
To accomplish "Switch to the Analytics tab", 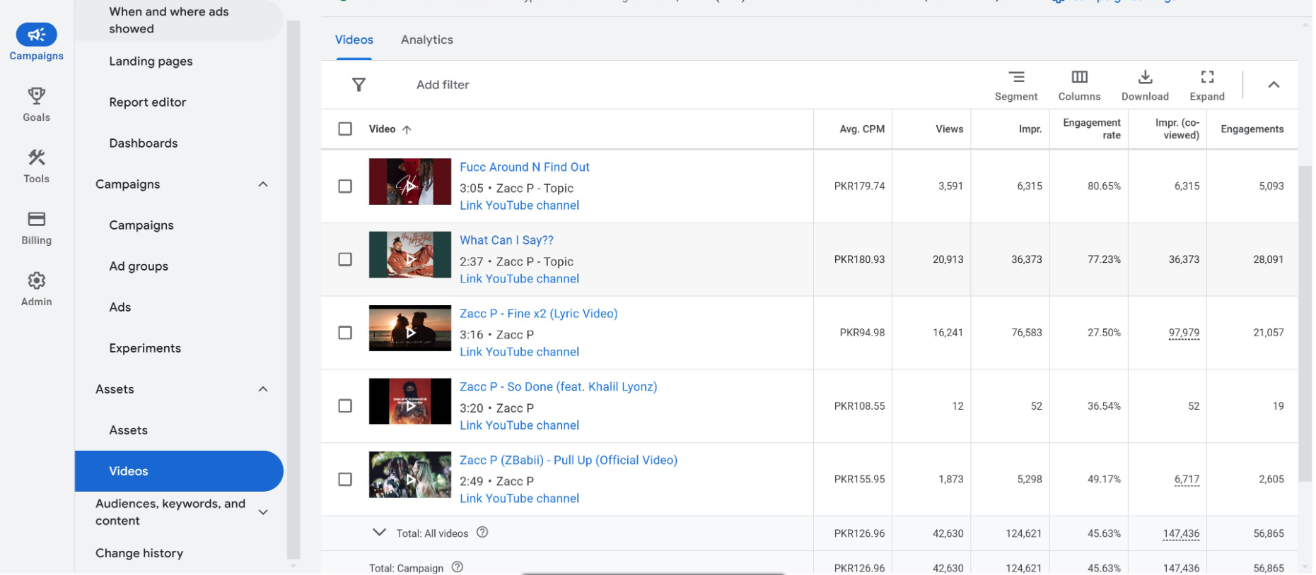I will coord(426,40).
